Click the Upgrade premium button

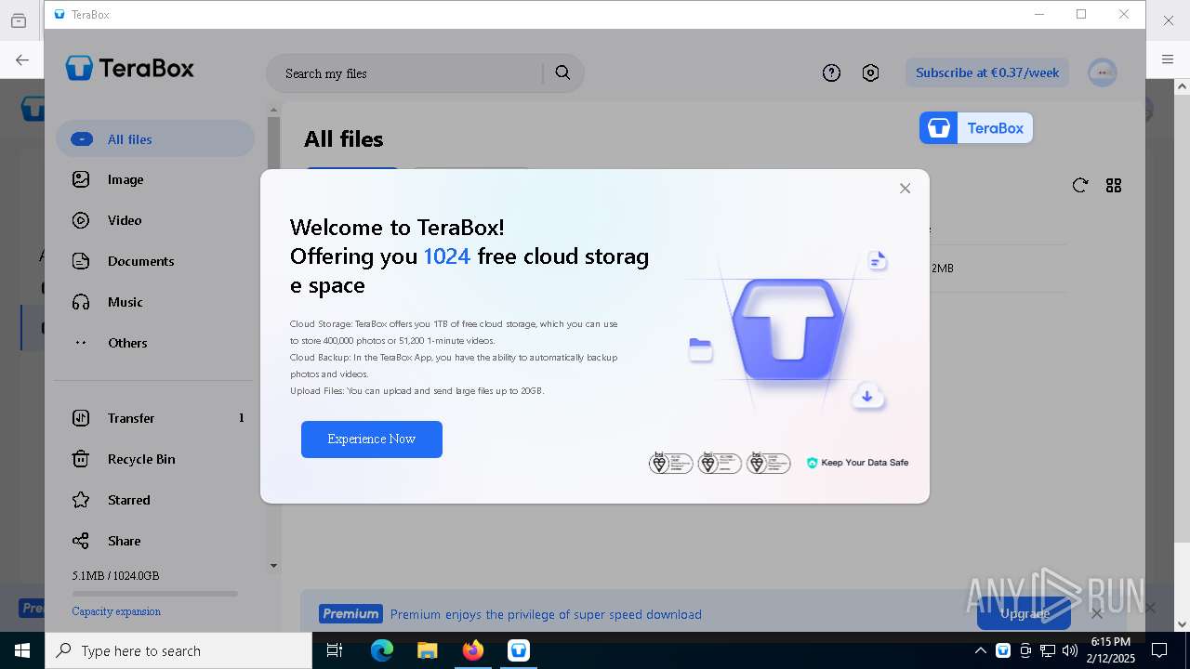pos(1025,613)
